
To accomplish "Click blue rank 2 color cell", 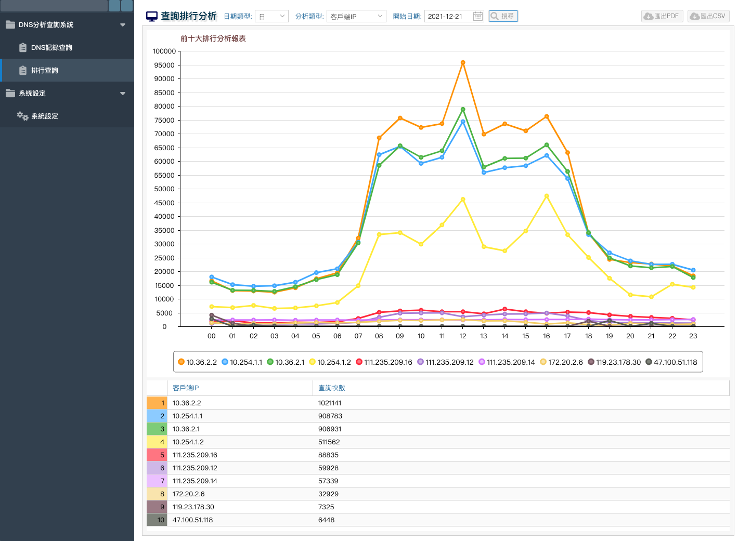I will (157, 416).
